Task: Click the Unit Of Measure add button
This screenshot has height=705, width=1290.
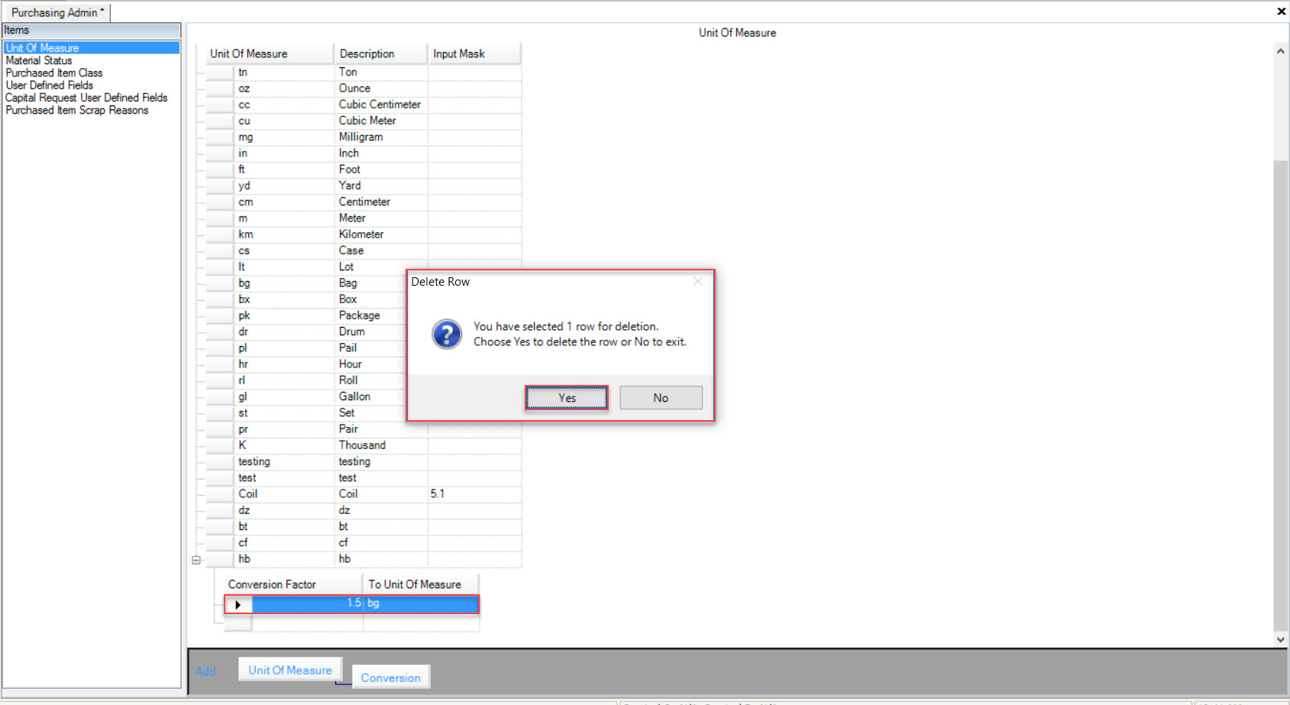Action: pyautogui.click(x=290, y=670)
